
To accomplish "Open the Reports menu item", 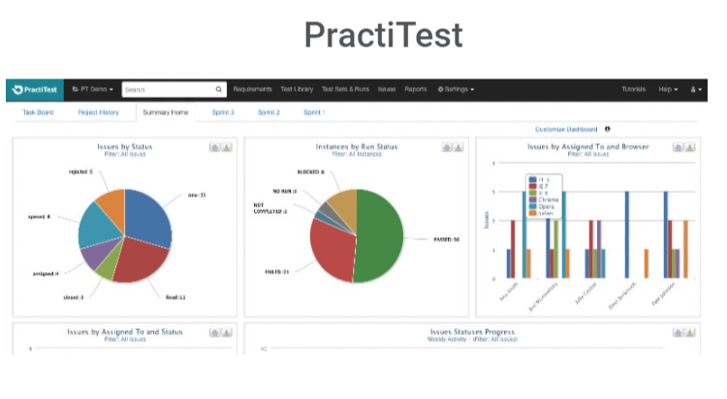I will [416, 89].
